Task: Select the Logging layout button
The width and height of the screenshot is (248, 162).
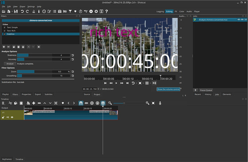Action: click(x=160, y=11)
